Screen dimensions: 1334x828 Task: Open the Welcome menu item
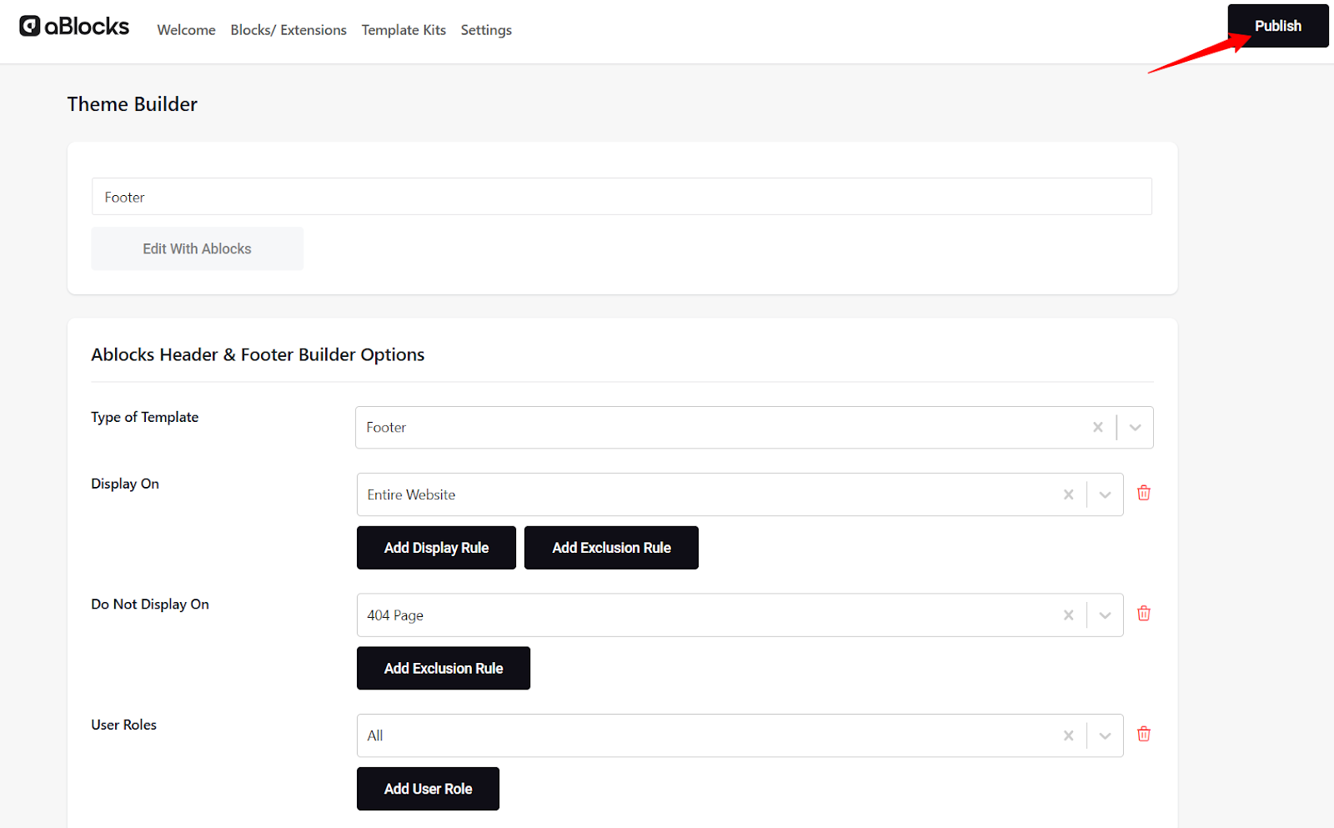coord(186,30)
